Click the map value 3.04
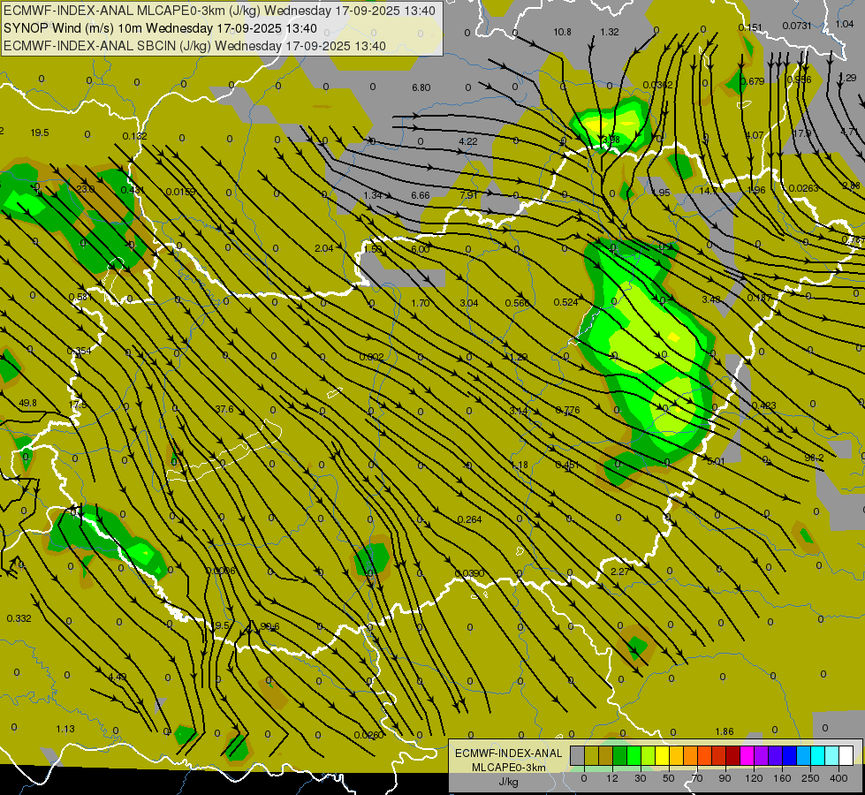The image size is (865, 795). (x=469, y=303)
